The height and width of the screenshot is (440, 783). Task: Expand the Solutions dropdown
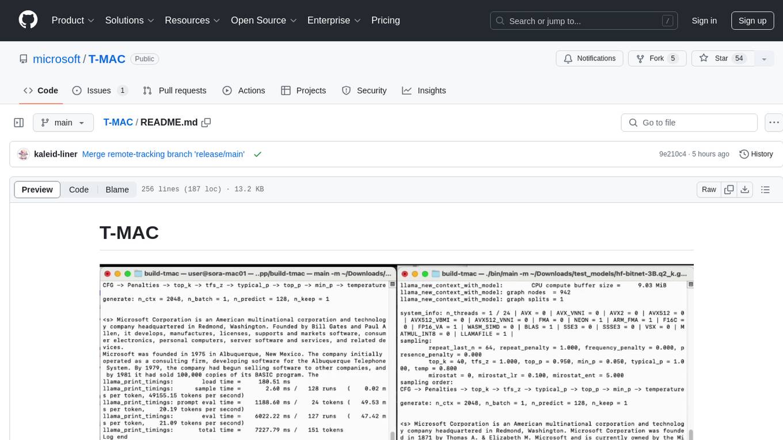pyautogui.click(x=130, y=20)
